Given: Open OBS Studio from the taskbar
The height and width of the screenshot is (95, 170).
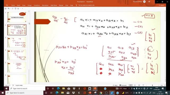Looking at the screenshot, I should pyautogui.click(x=106, y=93).
